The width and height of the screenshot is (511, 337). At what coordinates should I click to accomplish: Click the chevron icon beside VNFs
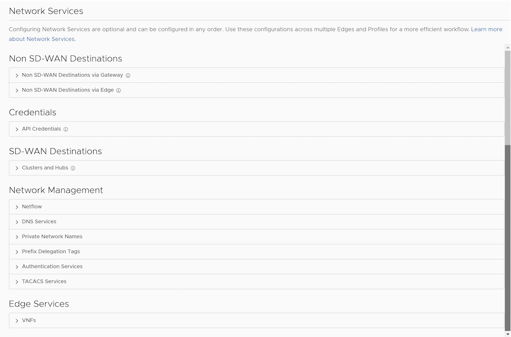coord(16,320)
